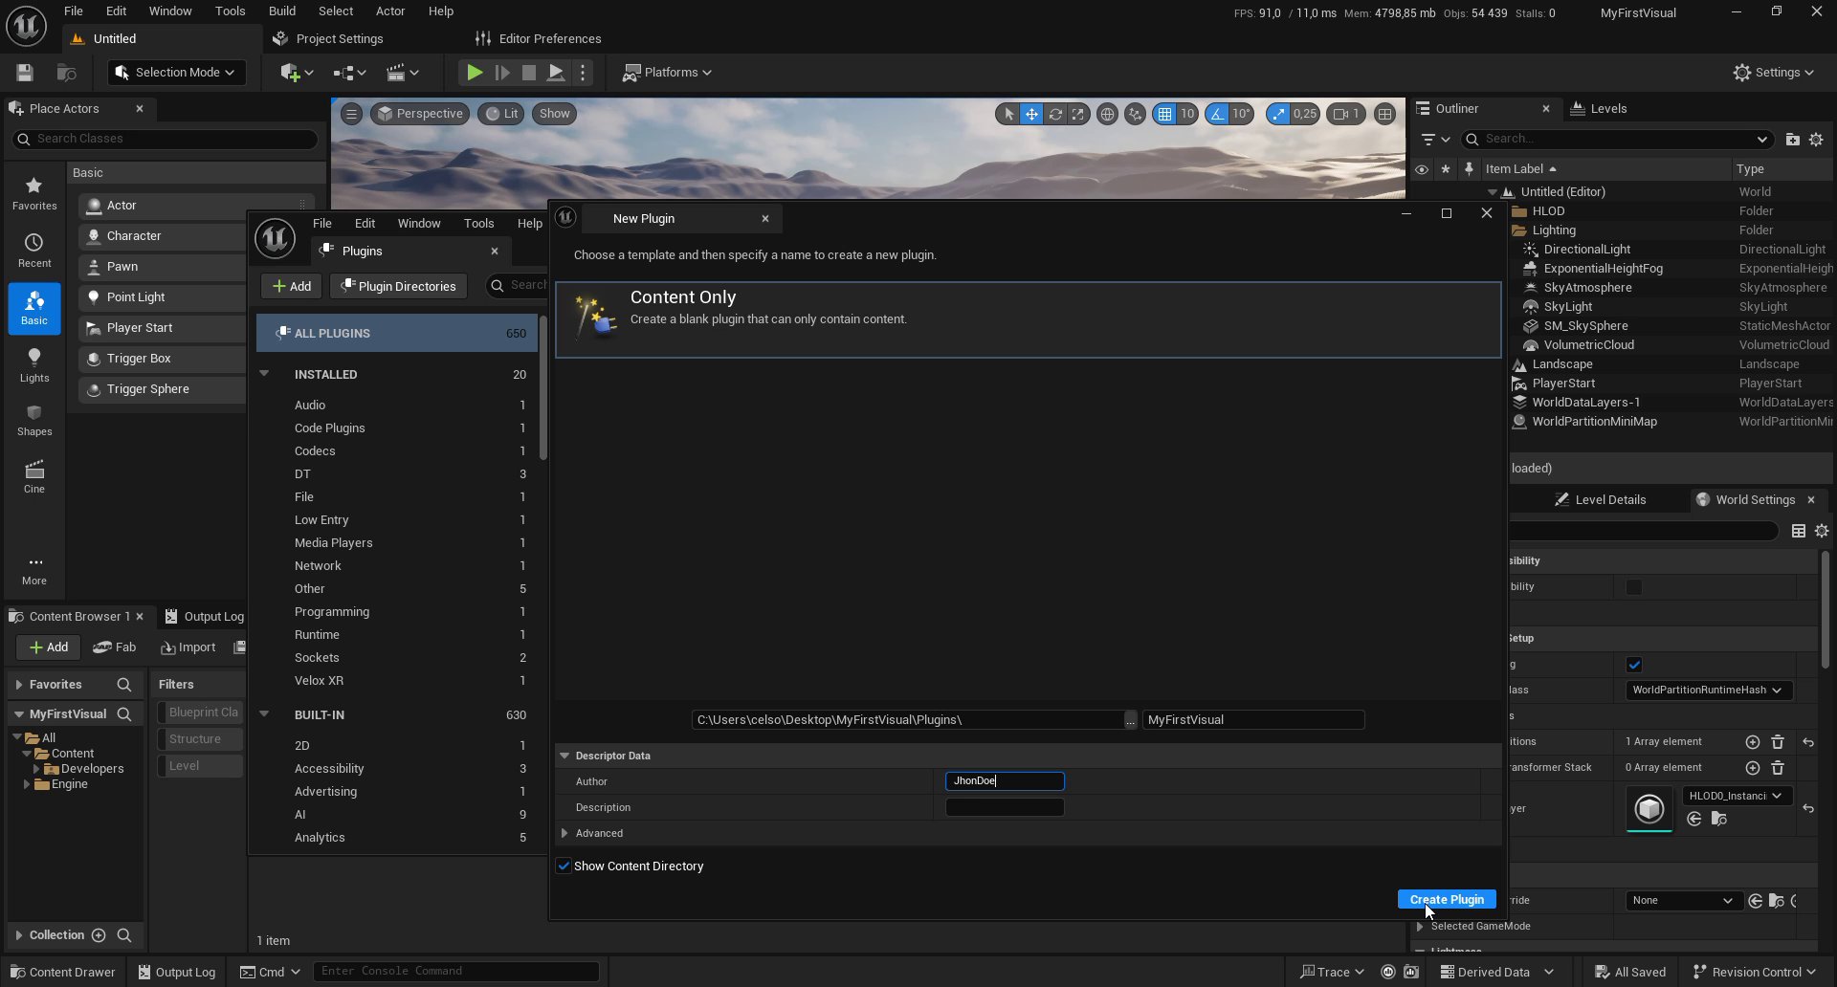Open the Cine category in Place Actors
This screenshot has width=1837, height=987.
[x=34, y=477]
